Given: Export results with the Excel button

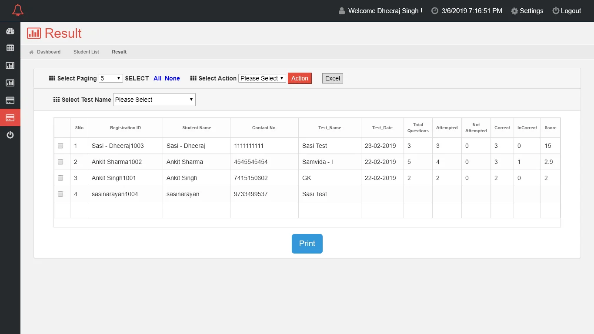Looking at the screenshot, I should [x=333, y=78].
